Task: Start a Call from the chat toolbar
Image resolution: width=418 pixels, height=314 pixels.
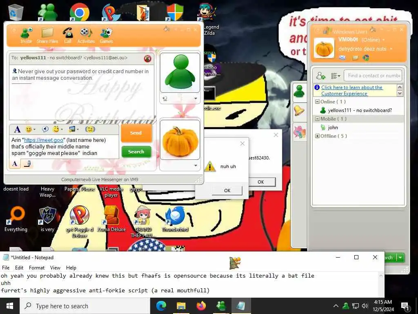Action: (x=68, y=35)
